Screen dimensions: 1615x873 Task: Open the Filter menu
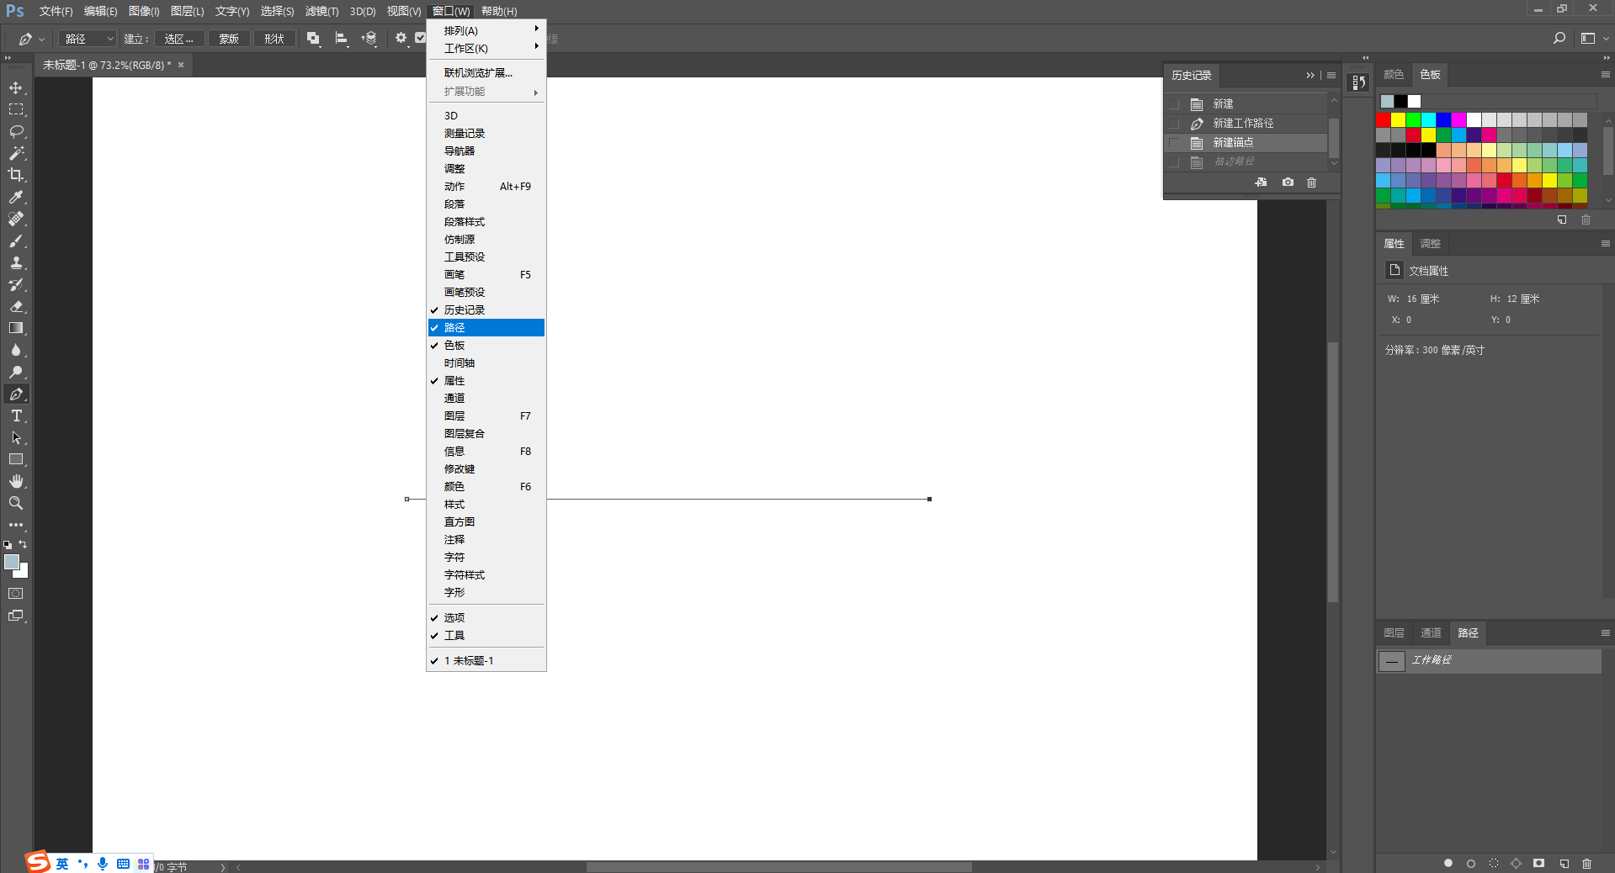click(321, 11)
